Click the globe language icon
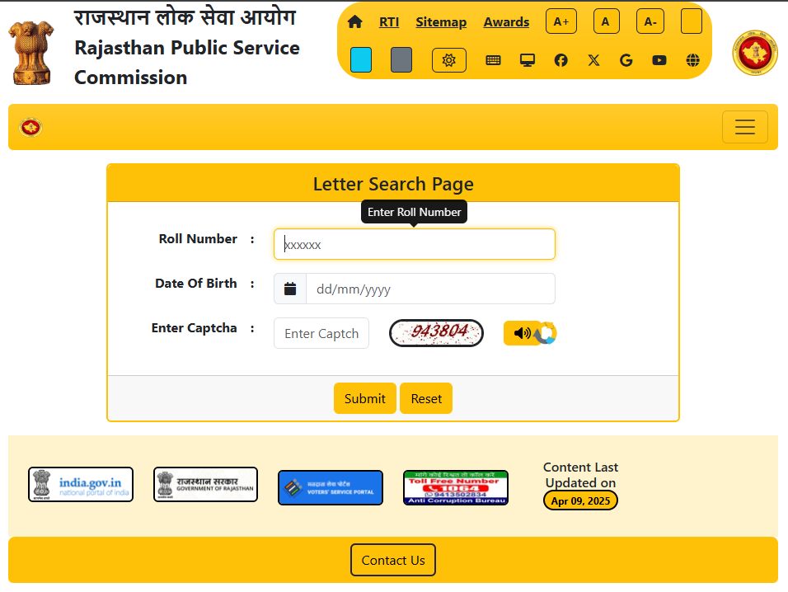 pos(692,60)
